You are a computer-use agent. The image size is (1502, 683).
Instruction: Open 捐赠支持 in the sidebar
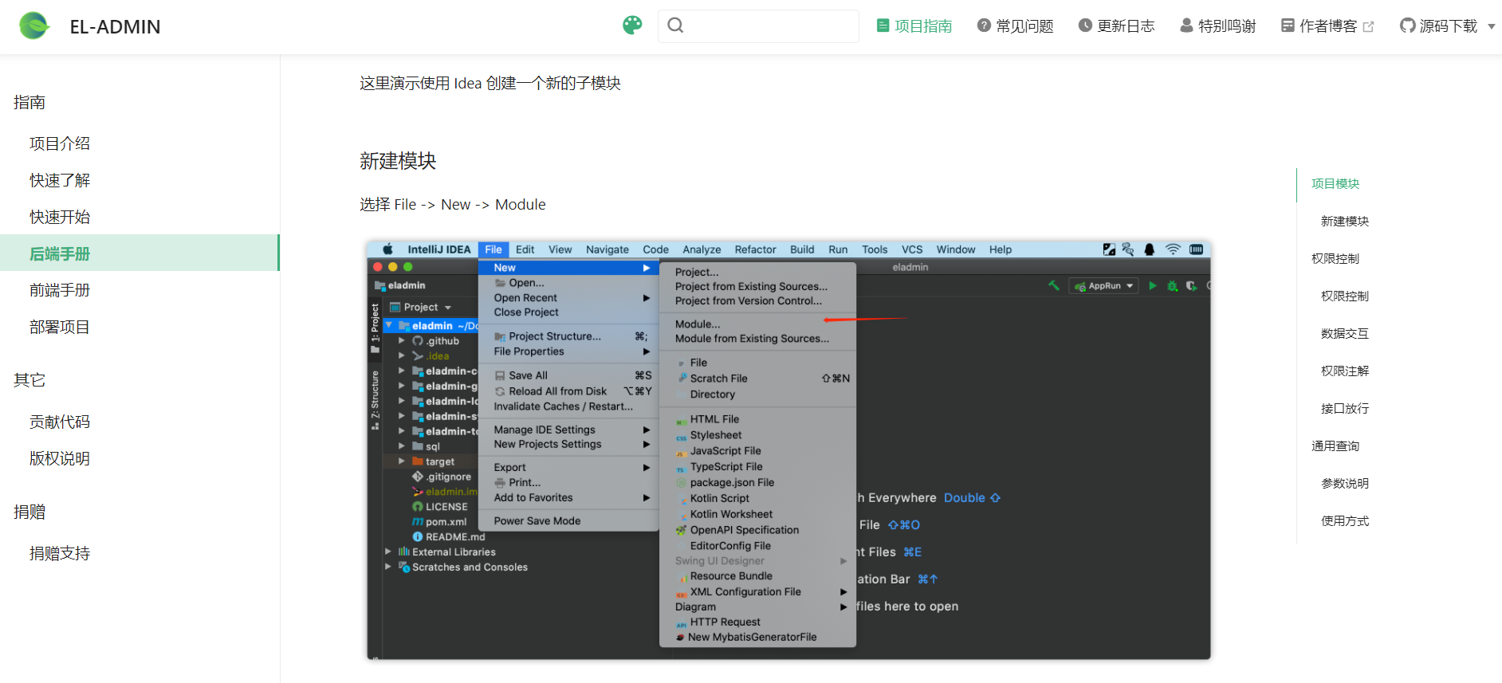tap(60, 553)
